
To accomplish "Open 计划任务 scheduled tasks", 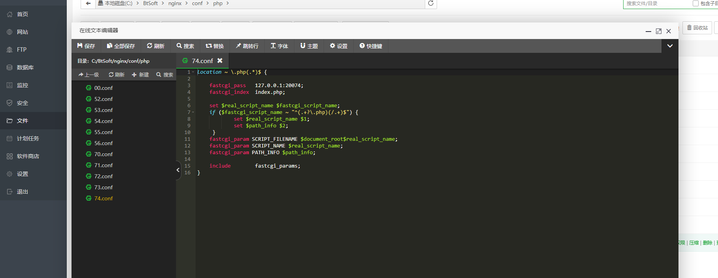I will [33, 138].
